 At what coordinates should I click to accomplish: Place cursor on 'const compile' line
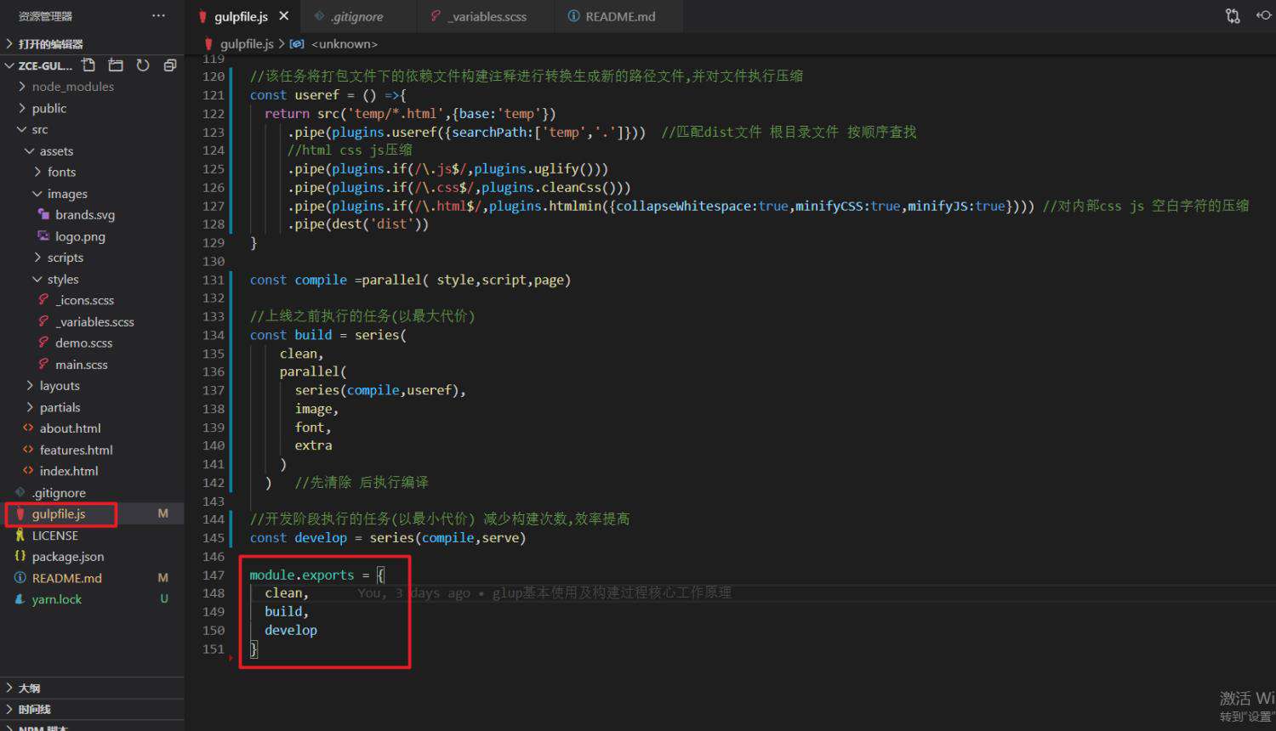click(x=410, y=280)
